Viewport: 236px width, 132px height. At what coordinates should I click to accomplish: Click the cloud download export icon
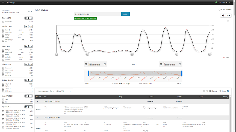point(229,15)
